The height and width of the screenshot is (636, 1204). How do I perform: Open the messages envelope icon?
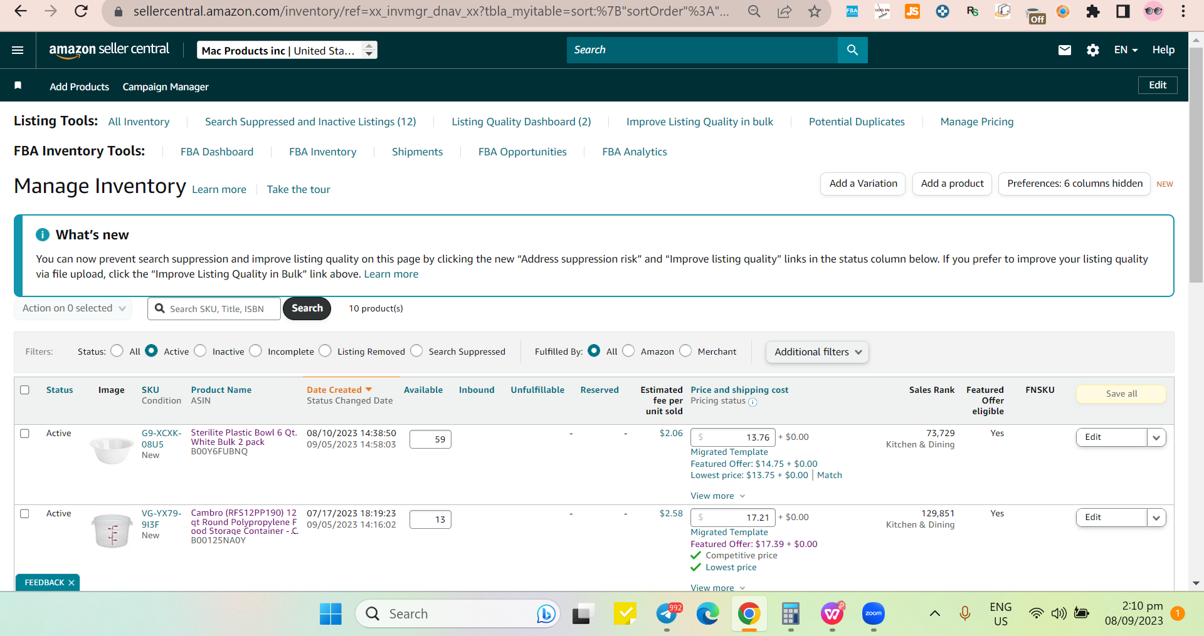[1065, 50]
